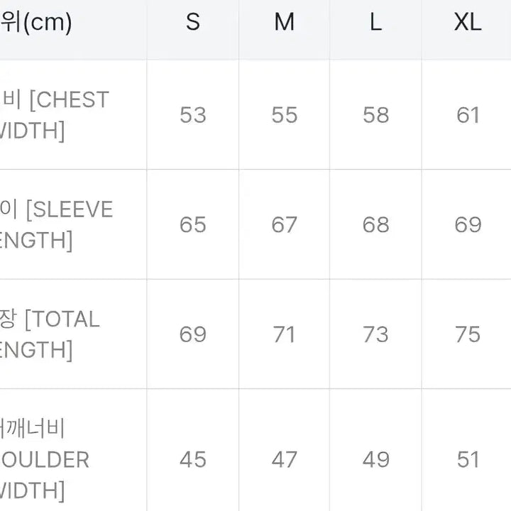Select the SHOULDER WIDTH row label
The width and height of the screenshot is (511, 511).
[x=45, y=459]
